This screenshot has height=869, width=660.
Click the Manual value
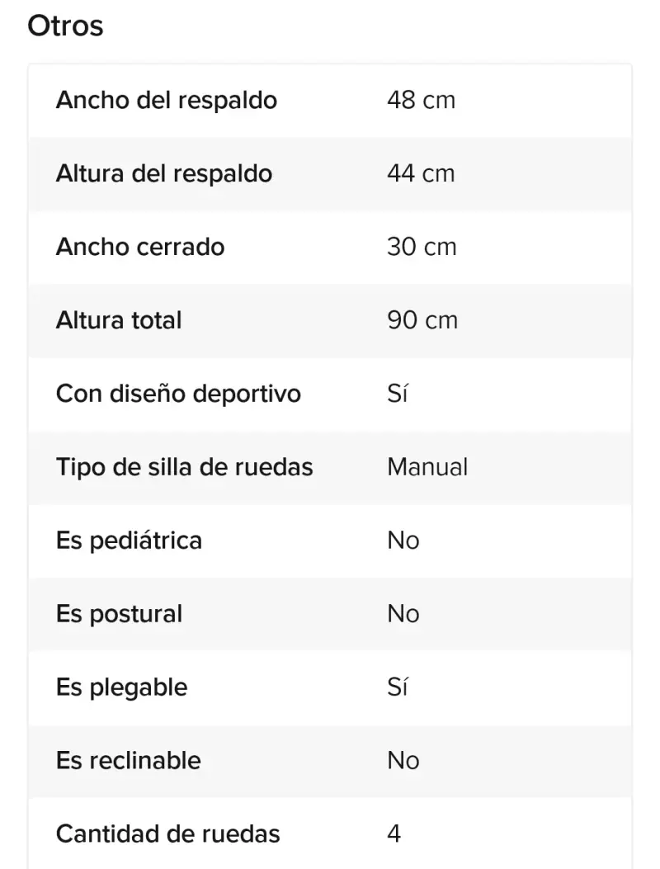click(427, 467)
